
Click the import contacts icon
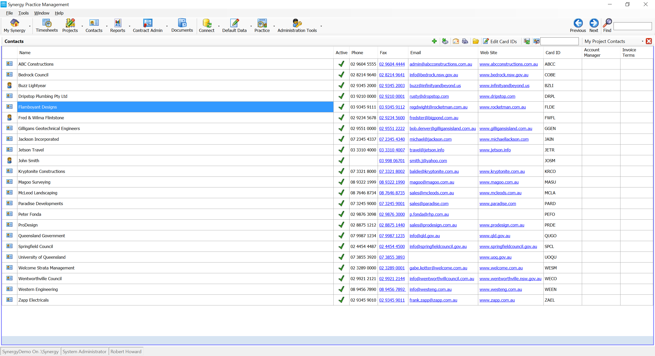point(445,41)
